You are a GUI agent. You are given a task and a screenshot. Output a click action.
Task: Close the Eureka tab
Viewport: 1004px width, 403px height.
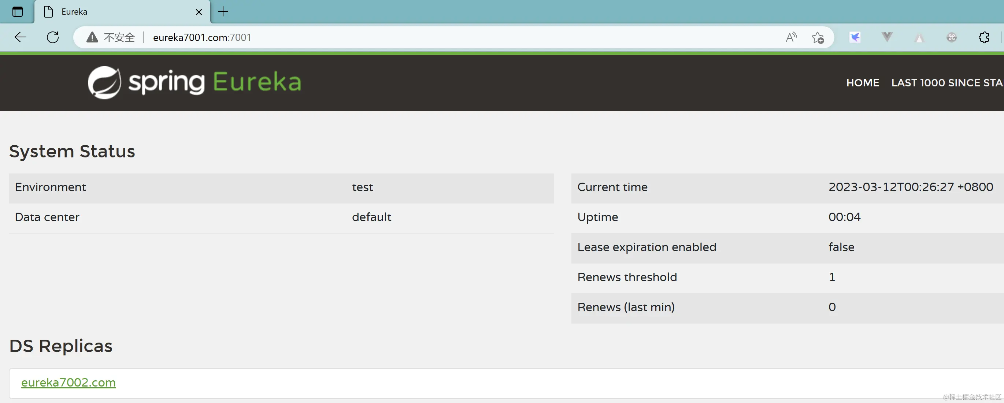tap(199, 12)
